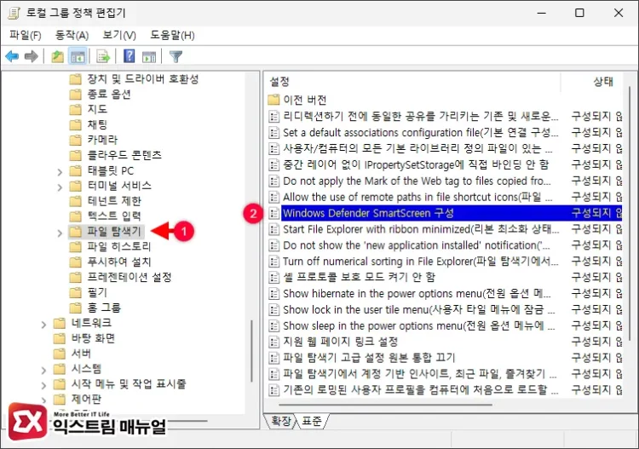Select Show sleep in the power options menu
This screenshot has width=639, height=449.
[x=419, y=325]
